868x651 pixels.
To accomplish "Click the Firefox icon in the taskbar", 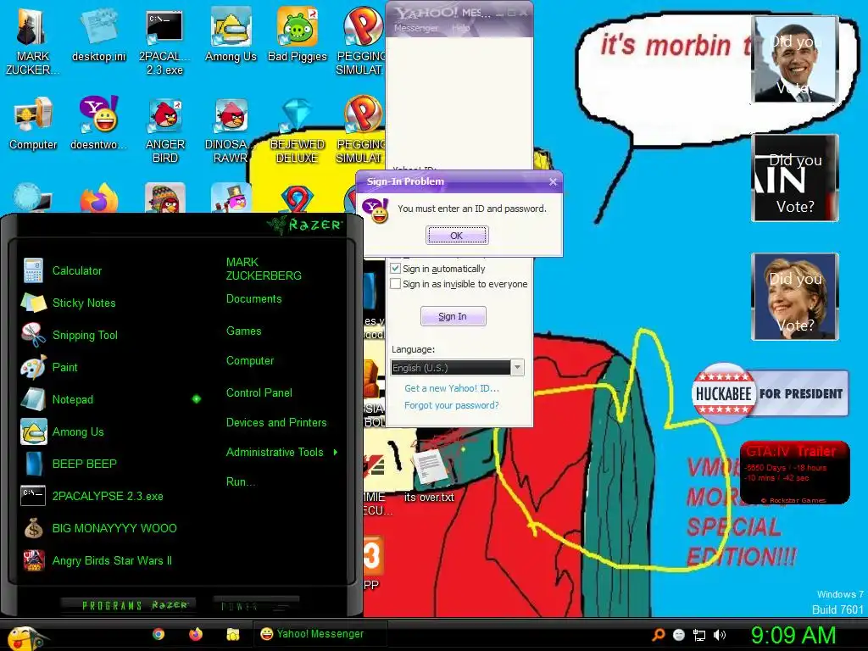I will (196, 634).
